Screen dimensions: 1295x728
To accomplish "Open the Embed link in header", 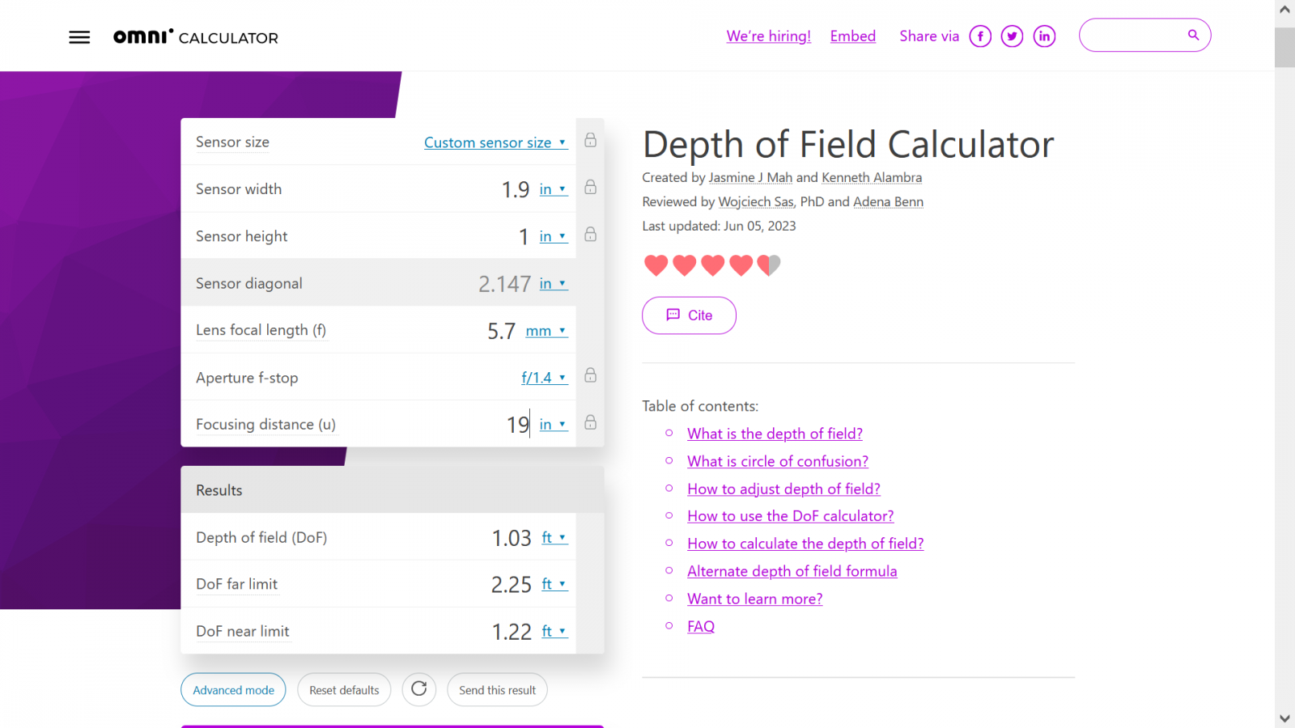I will pyautogui.click(x=852, y=36).
